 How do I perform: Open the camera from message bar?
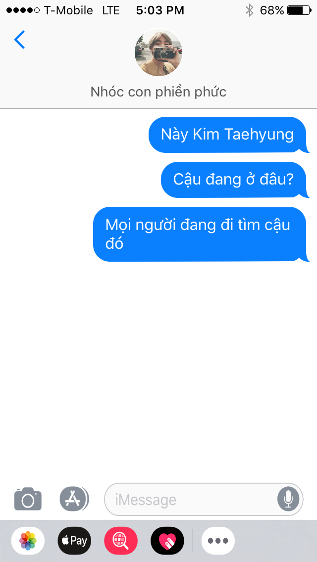click(28, 499)
